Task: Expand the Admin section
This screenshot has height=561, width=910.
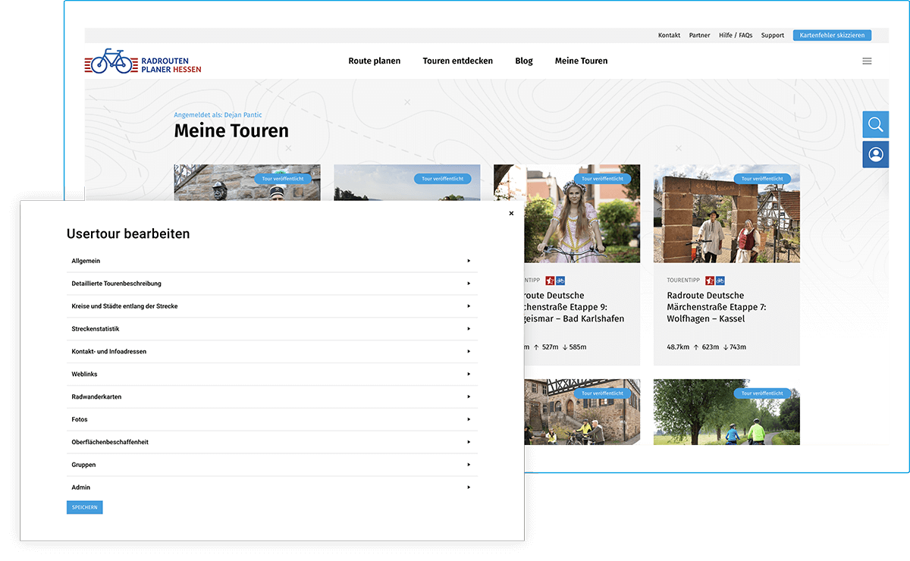Action: tap(271, 487)
